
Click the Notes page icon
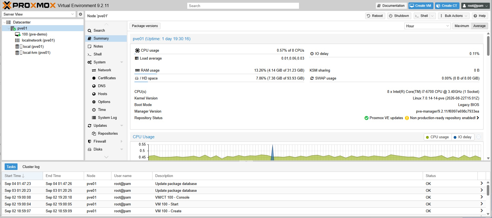pos(90,46)
